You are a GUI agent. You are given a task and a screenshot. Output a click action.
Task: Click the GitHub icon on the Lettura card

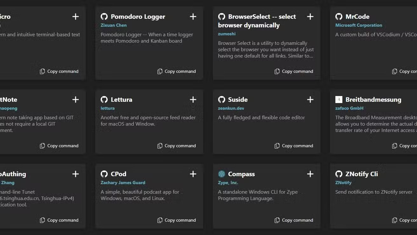(x=104, y=100)
